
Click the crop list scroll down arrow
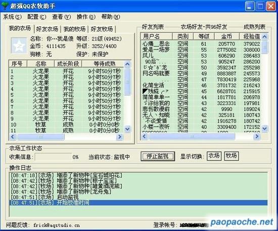127,129
